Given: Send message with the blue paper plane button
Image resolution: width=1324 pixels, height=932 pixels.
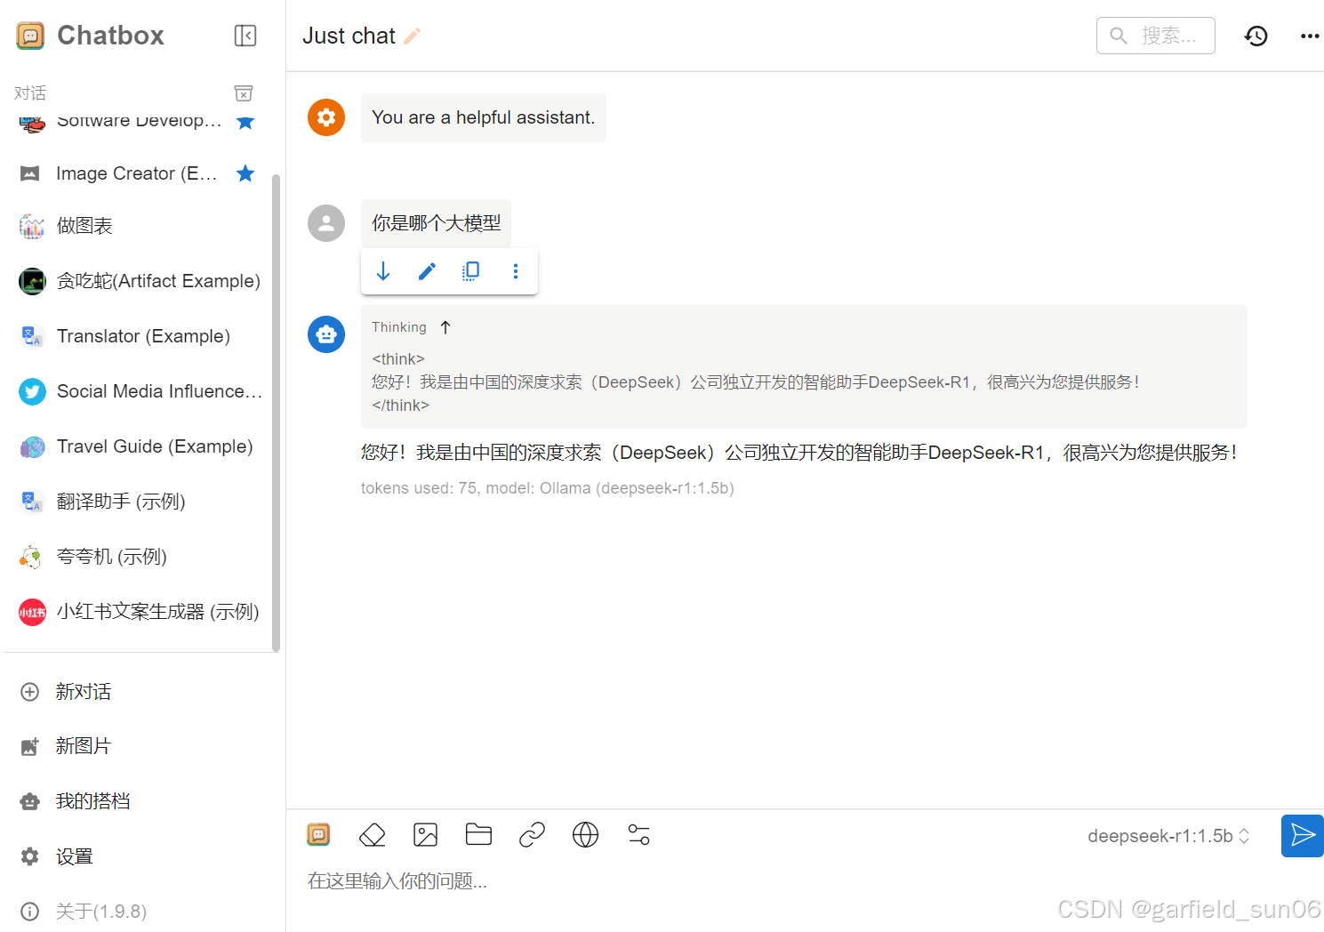Looking at the screenshot, I should click(1302, 836).
